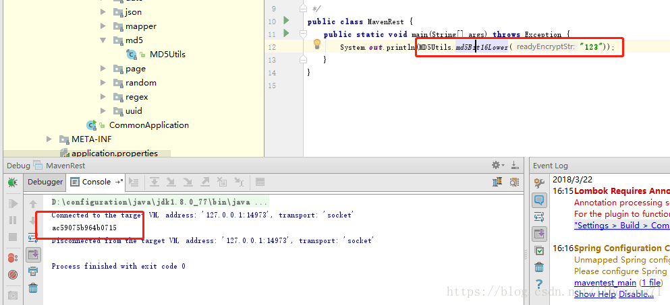The image size is (670, 305).
Task: Clear console with trash icon
Action: [33, 288]
